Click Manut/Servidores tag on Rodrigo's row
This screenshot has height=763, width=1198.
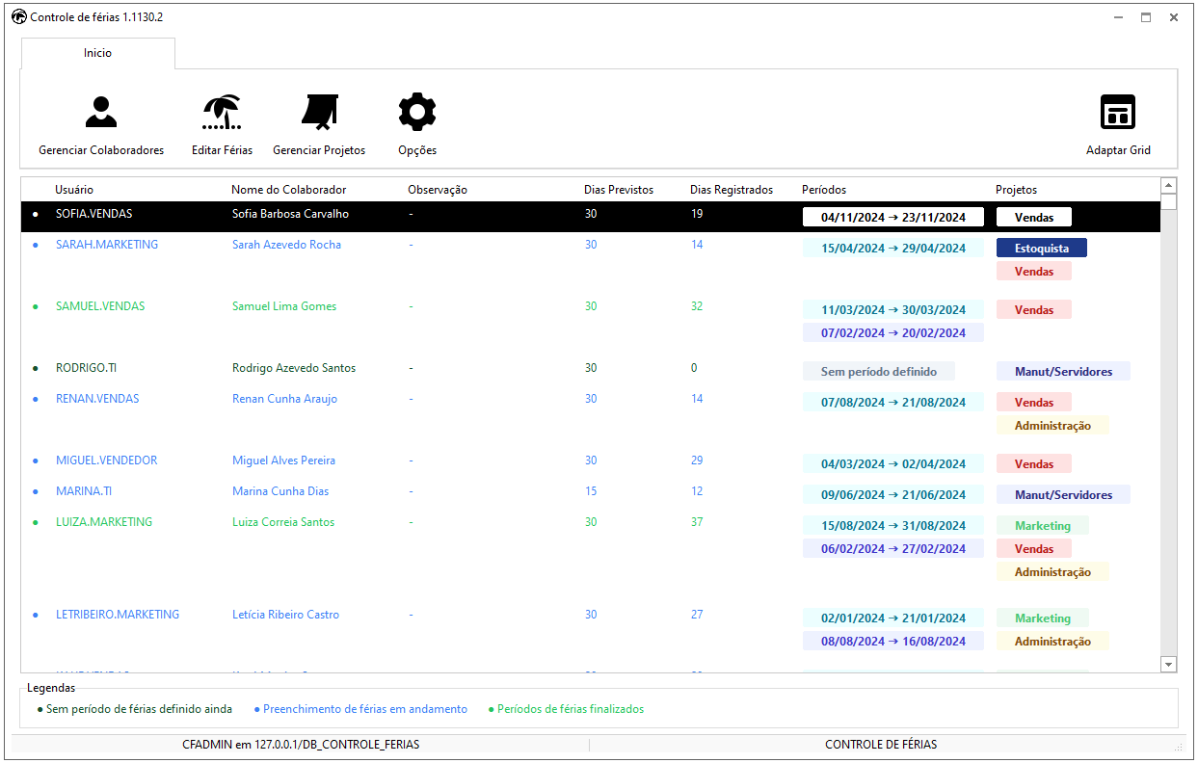click(x=1063, y=372)
